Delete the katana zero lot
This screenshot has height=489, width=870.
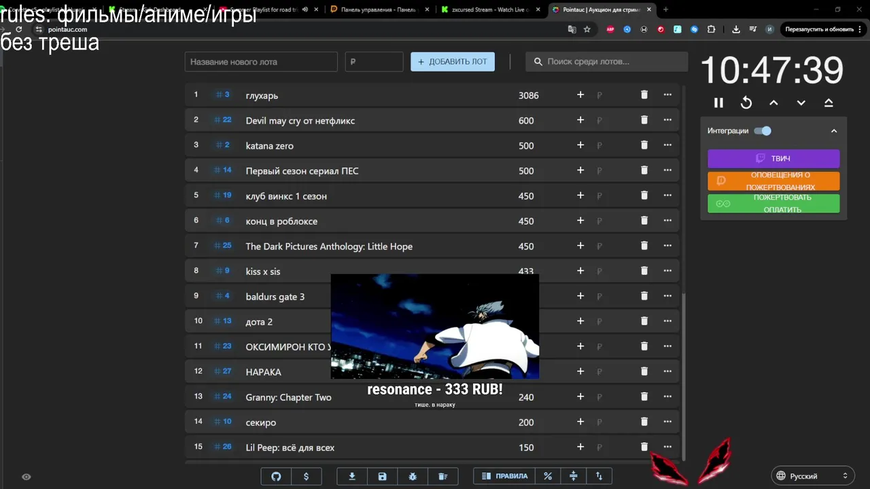[x=644, y=145]
